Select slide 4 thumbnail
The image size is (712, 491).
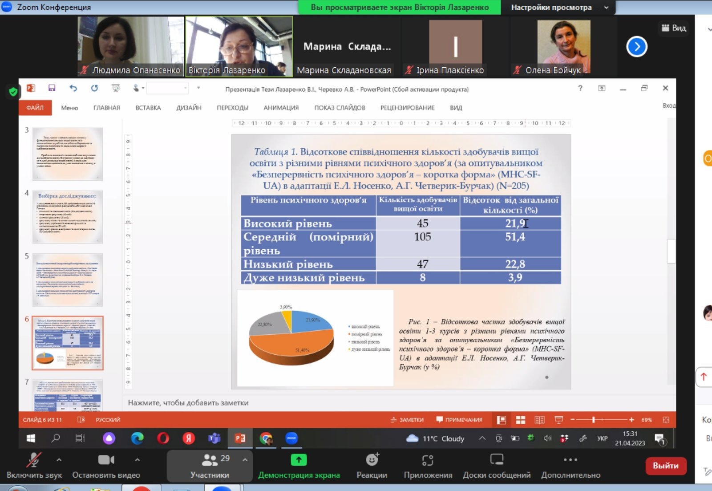[68, 217]
